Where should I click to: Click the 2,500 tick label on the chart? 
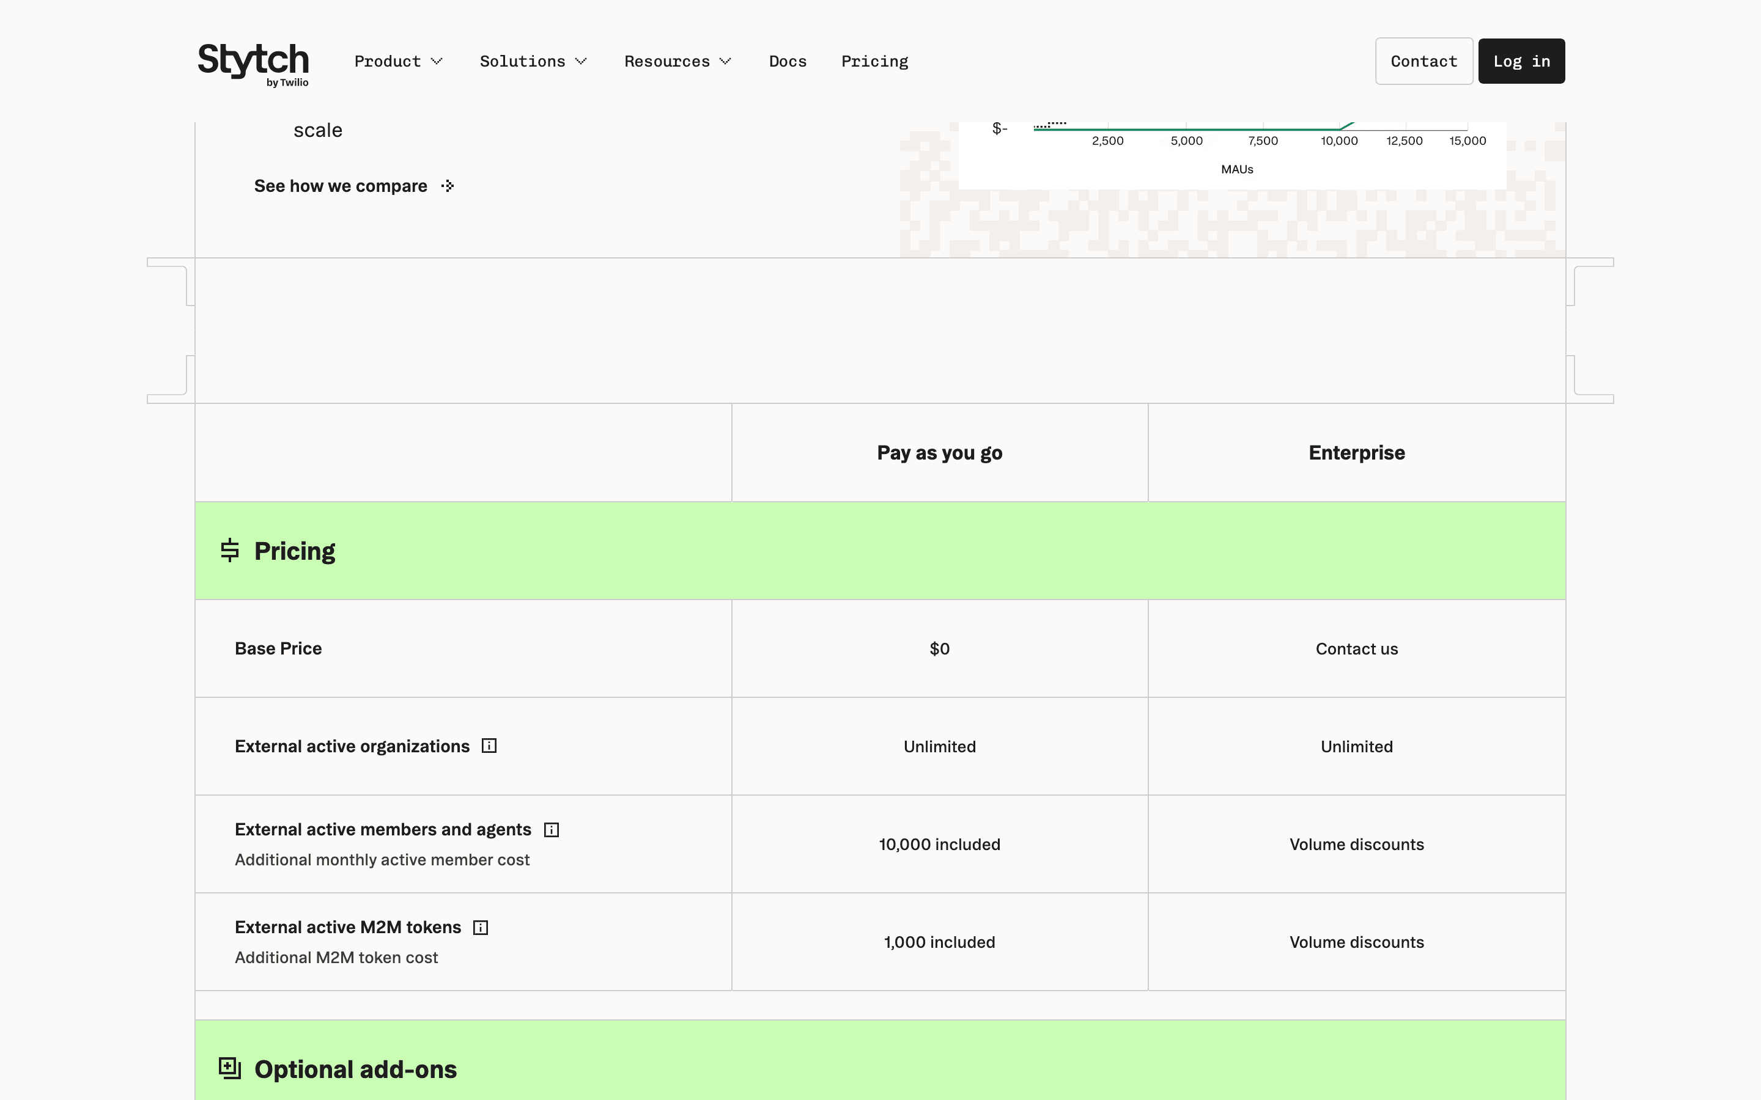click(1107, 141)
